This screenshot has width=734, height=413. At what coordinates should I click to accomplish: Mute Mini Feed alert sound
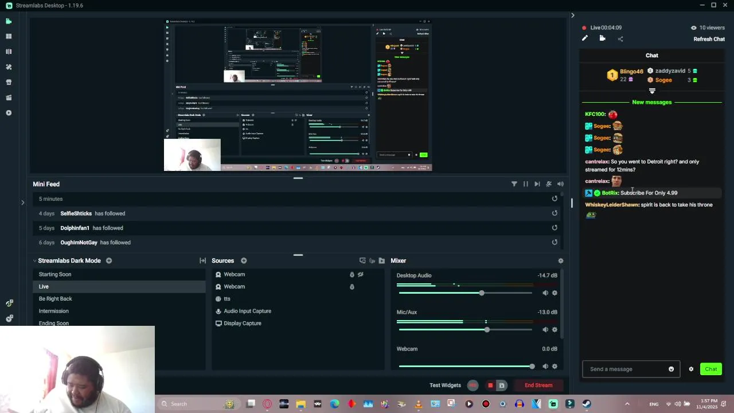click(560, 184)
